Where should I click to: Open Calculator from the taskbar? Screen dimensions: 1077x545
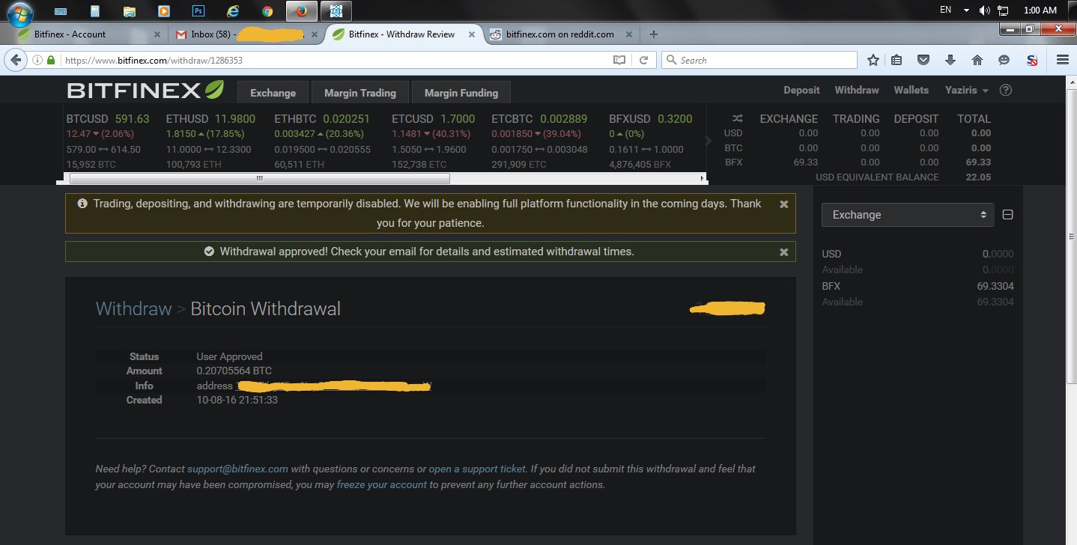(x=95, y=11)
